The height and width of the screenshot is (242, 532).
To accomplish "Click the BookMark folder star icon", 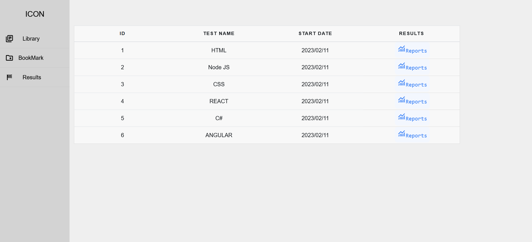I will 9,58.
